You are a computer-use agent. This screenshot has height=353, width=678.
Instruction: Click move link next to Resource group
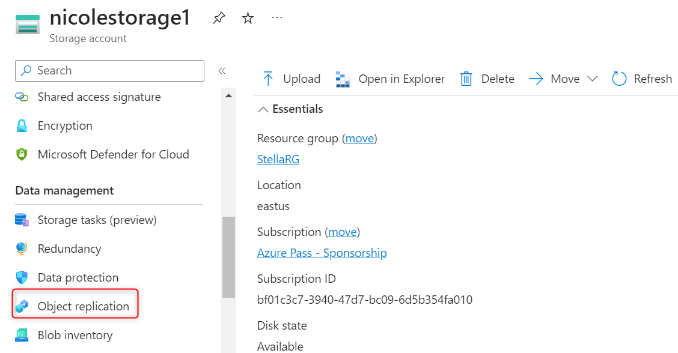359,138
